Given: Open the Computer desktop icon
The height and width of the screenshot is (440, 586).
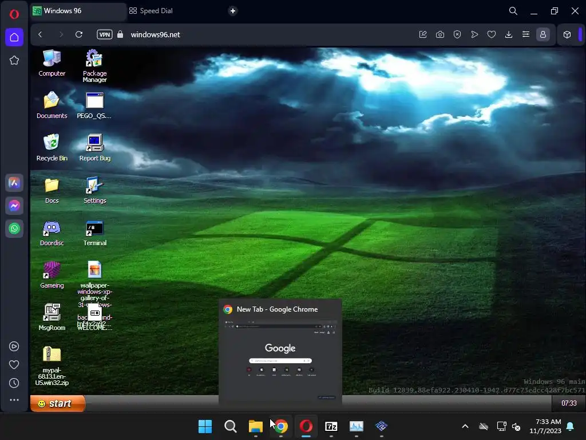Looking at the screenshot, I should pos(52,63).
